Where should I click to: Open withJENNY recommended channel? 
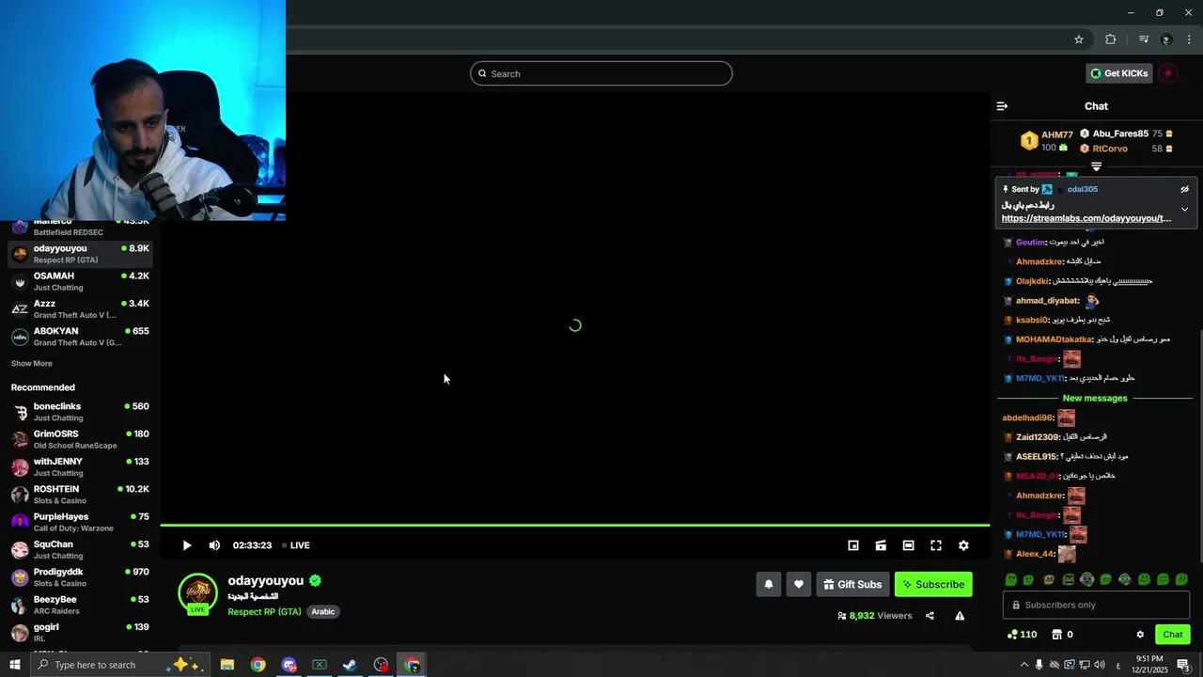[x=80, y=467]
